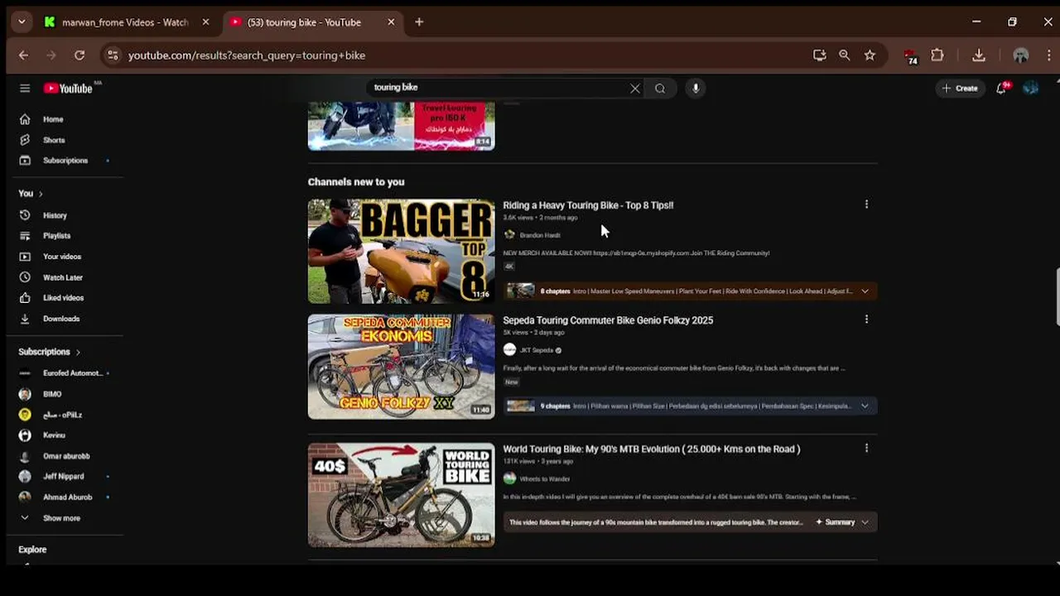Viewport: 1060px width, 596px height.
Task: Open Jeff Nippard channel subscription
Action: coord(65,477)
